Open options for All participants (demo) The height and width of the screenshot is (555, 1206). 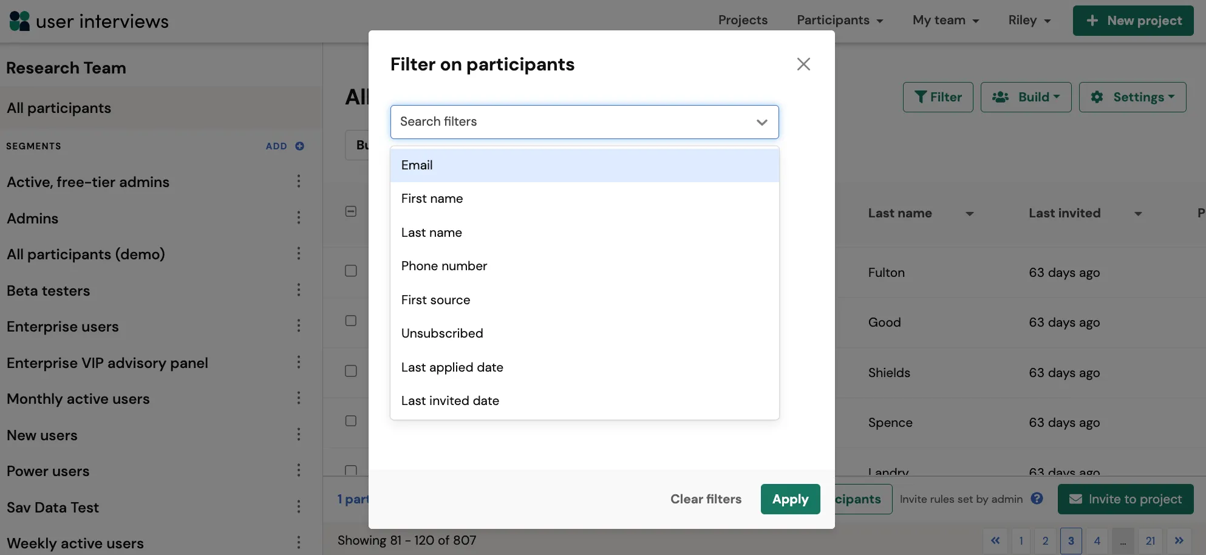[299, 254]
